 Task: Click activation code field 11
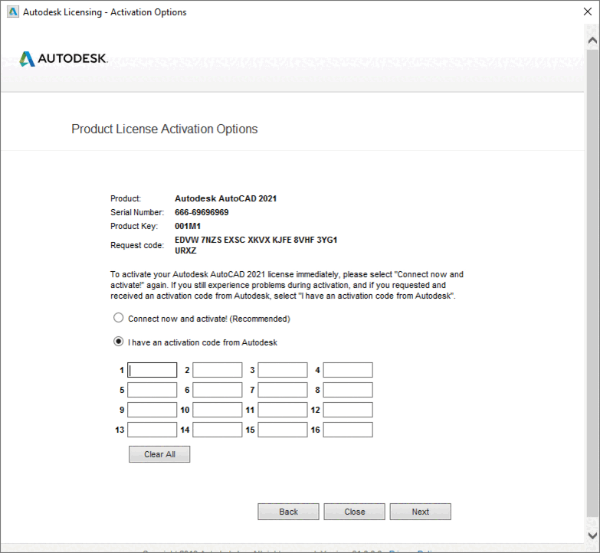point(283,410)
